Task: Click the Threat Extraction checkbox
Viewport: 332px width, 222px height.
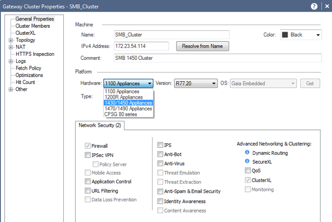Action: [x=160, y=182]
